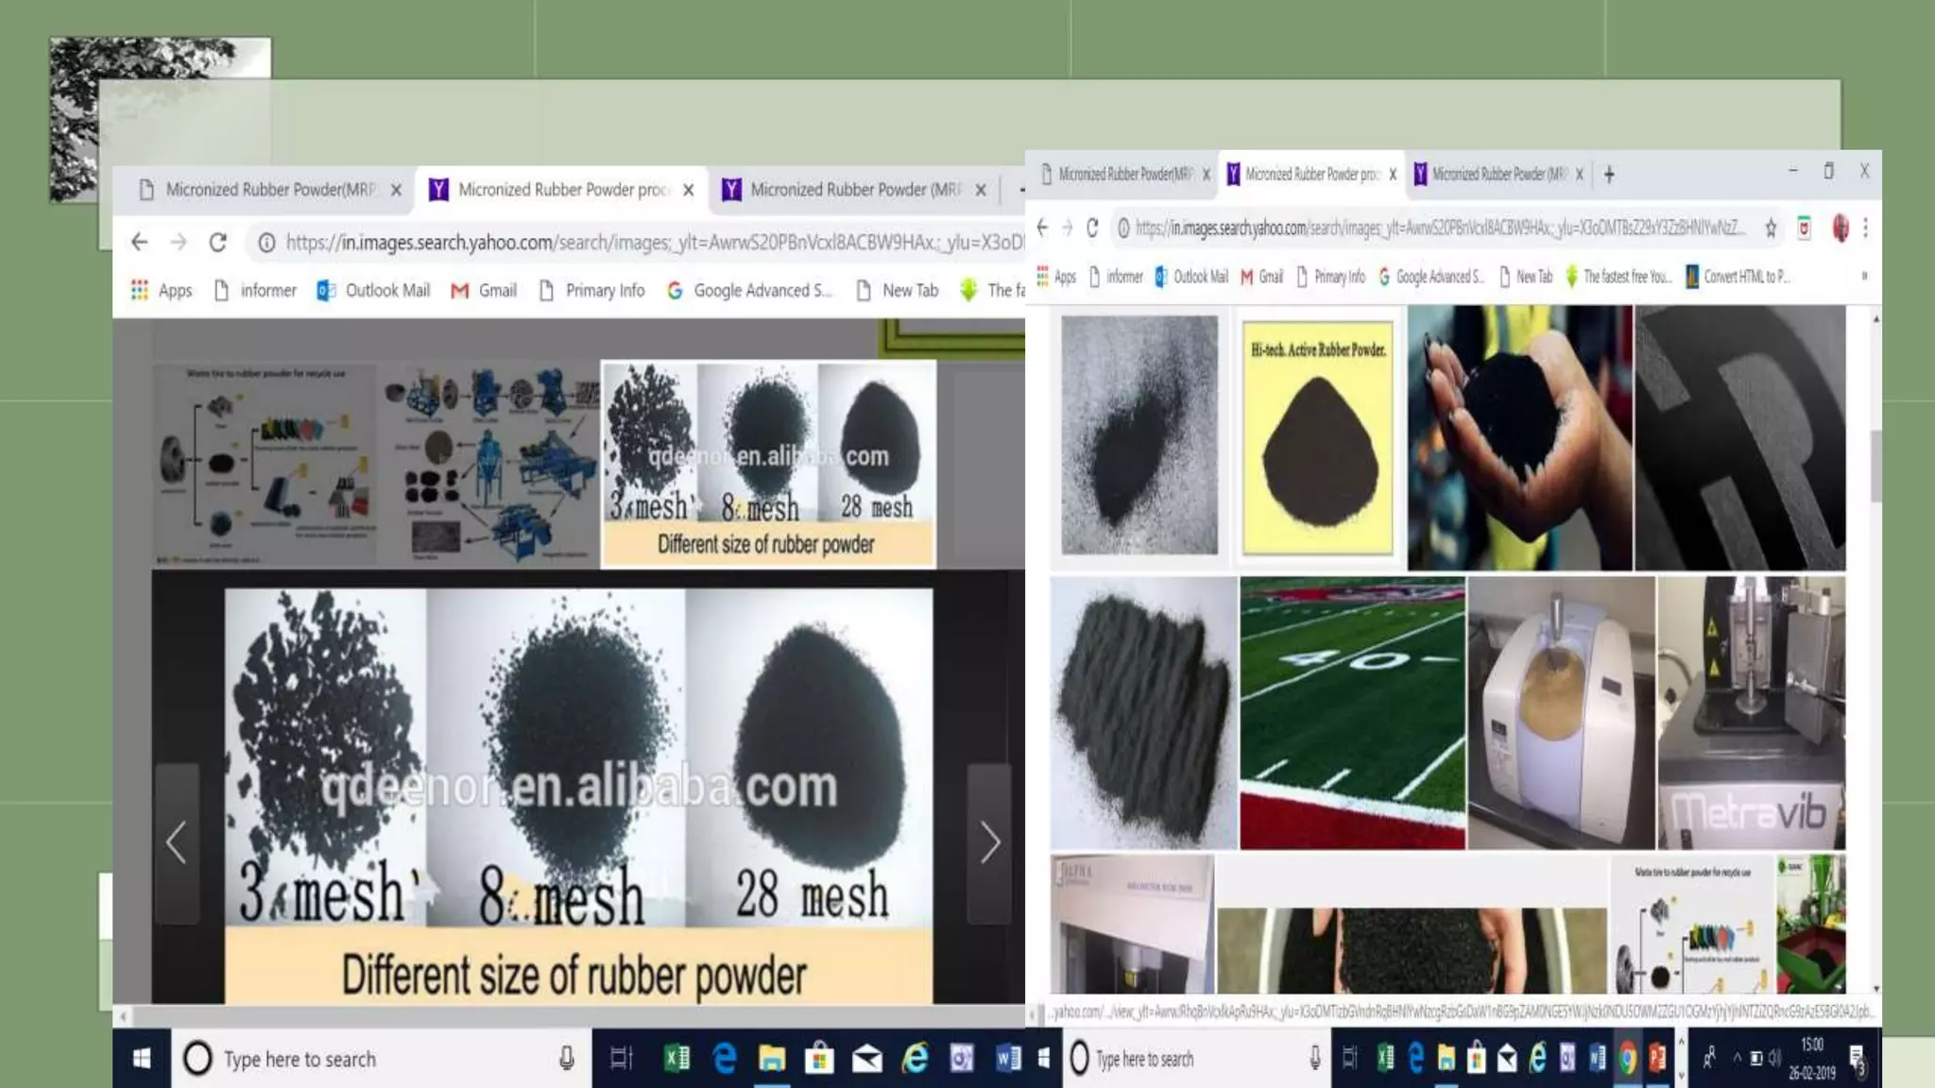
Task: Bookmark page with star icon
Action: 1771,228
